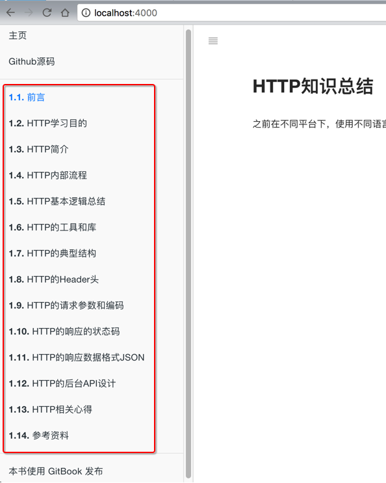Viewport: 386px width, 483px height.
Task: Open chapter 1.3. HTTP简介
Action: [x=38, y=150]
